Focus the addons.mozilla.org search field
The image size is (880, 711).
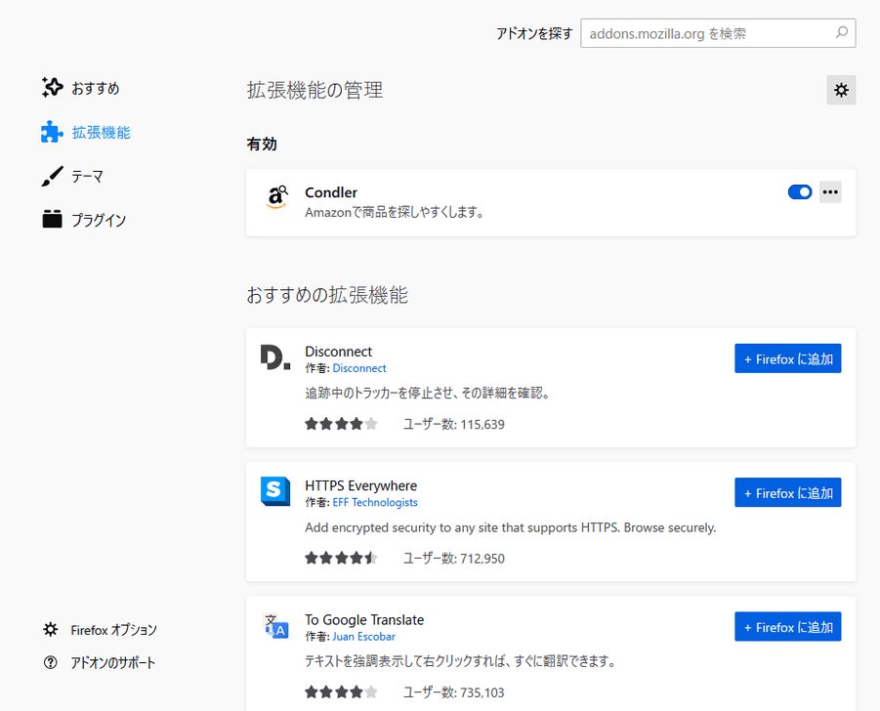(x=718, y=33)
